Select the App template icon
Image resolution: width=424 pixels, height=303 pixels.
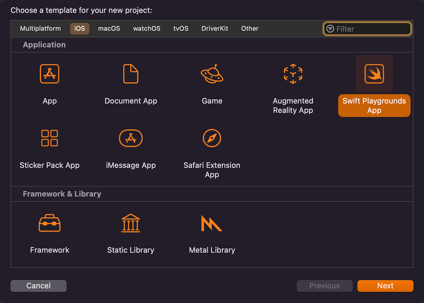point(49,74)
